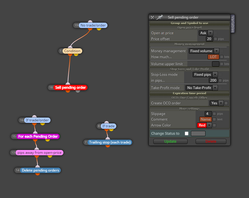This screenshot has width=249, height=198.
Task: Select pips away from open-price block
Action: pyautogui.click(x=39, y=153)
